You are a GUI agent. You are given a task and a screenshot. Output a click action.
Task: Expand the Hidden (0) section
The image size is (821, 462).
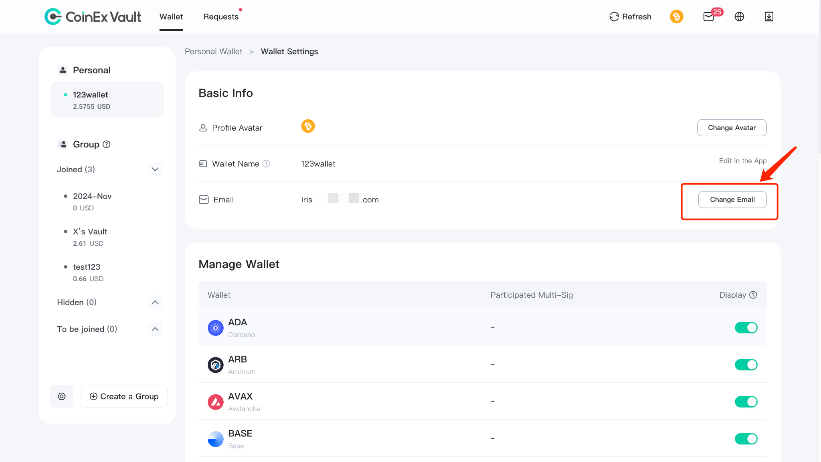point(155,302)
